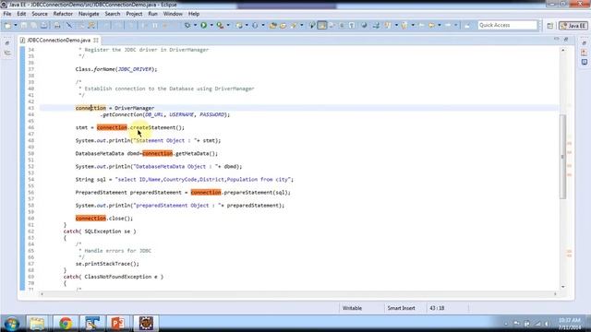Open the Run menu
Viewport: 591px width, 332px height.
152,14
